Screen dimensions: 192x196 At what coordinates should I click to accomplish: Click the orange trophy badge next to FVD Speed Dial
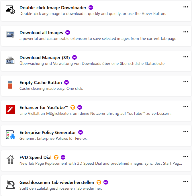[x=56, y=157]
